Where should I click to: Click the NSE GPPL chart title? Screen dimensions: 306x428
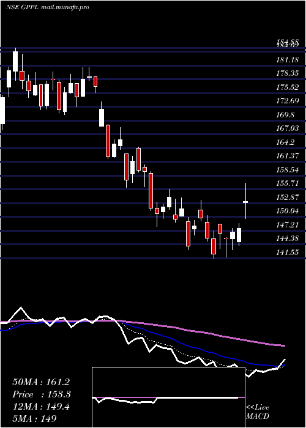pyautogui.click(x=23, y=7)
